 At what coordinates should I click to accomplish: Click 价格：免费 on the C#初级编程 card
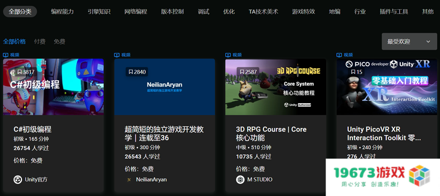coord(28,161)
